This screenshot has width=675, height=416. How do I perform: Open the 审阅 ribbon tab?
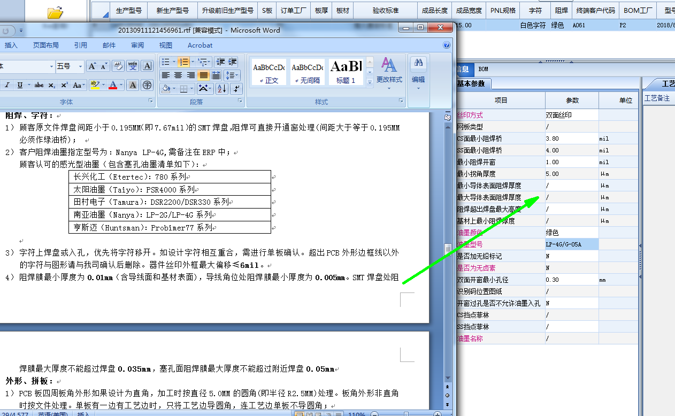[137, 45]
